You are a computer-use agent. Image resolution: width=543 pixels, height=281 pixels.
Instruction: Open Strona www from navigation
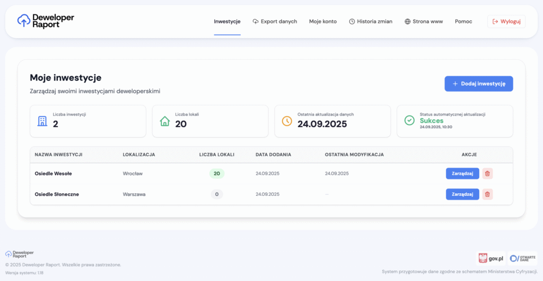tap(424, 22)
